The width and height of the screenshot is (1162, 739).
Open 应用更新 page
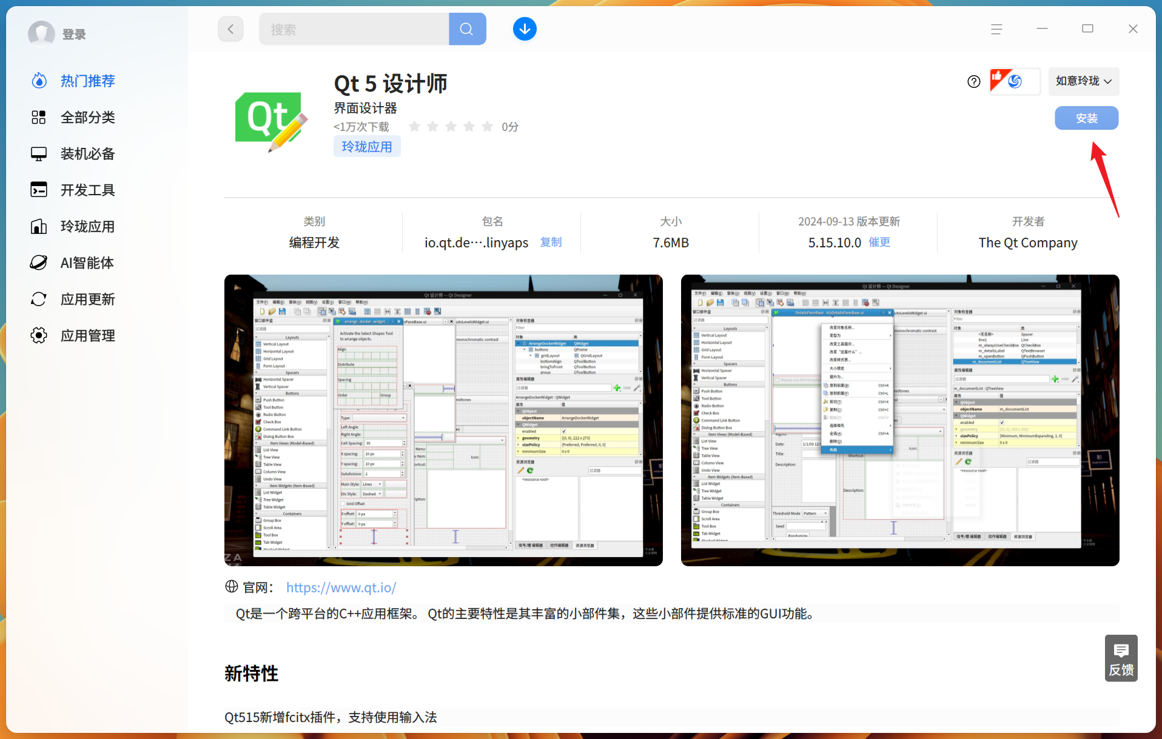pyautogui.click(x=87, y=299)
